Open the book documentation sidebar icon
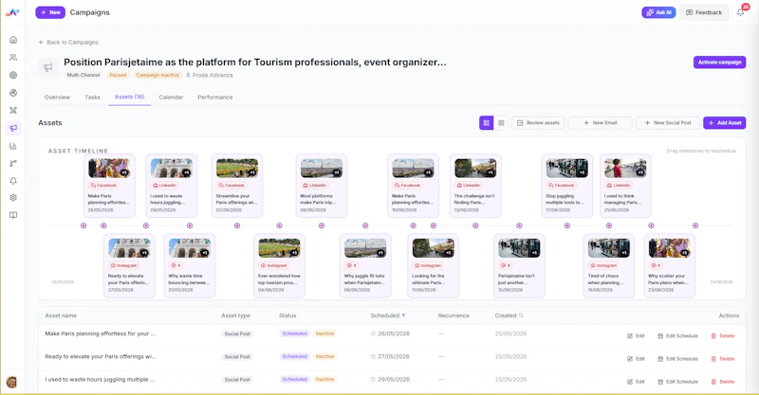The image size is (759, 395). pos(13,215)
